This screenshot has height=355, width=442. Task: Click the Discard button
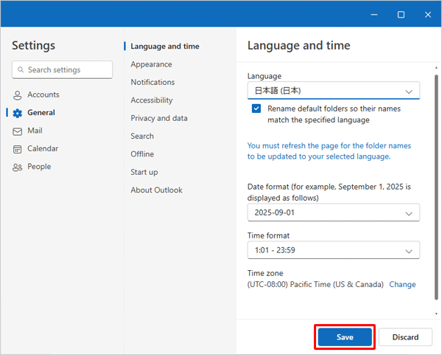coord(405,337)
